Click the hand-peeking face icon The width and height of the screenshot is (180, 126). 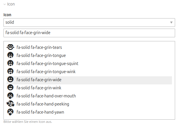(10, 104)
